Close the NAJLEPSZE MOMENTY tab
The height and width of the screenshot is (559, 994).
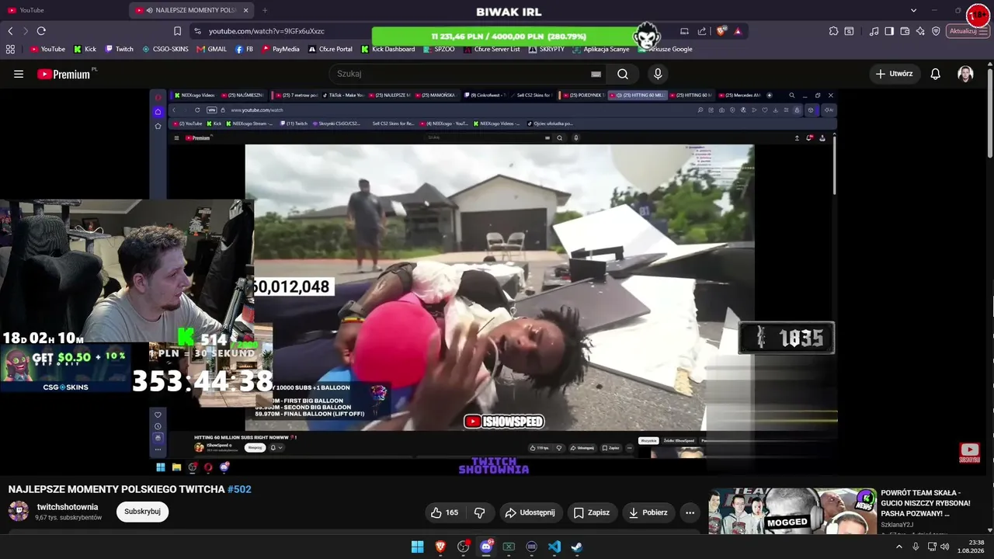[x=246, y=10]
